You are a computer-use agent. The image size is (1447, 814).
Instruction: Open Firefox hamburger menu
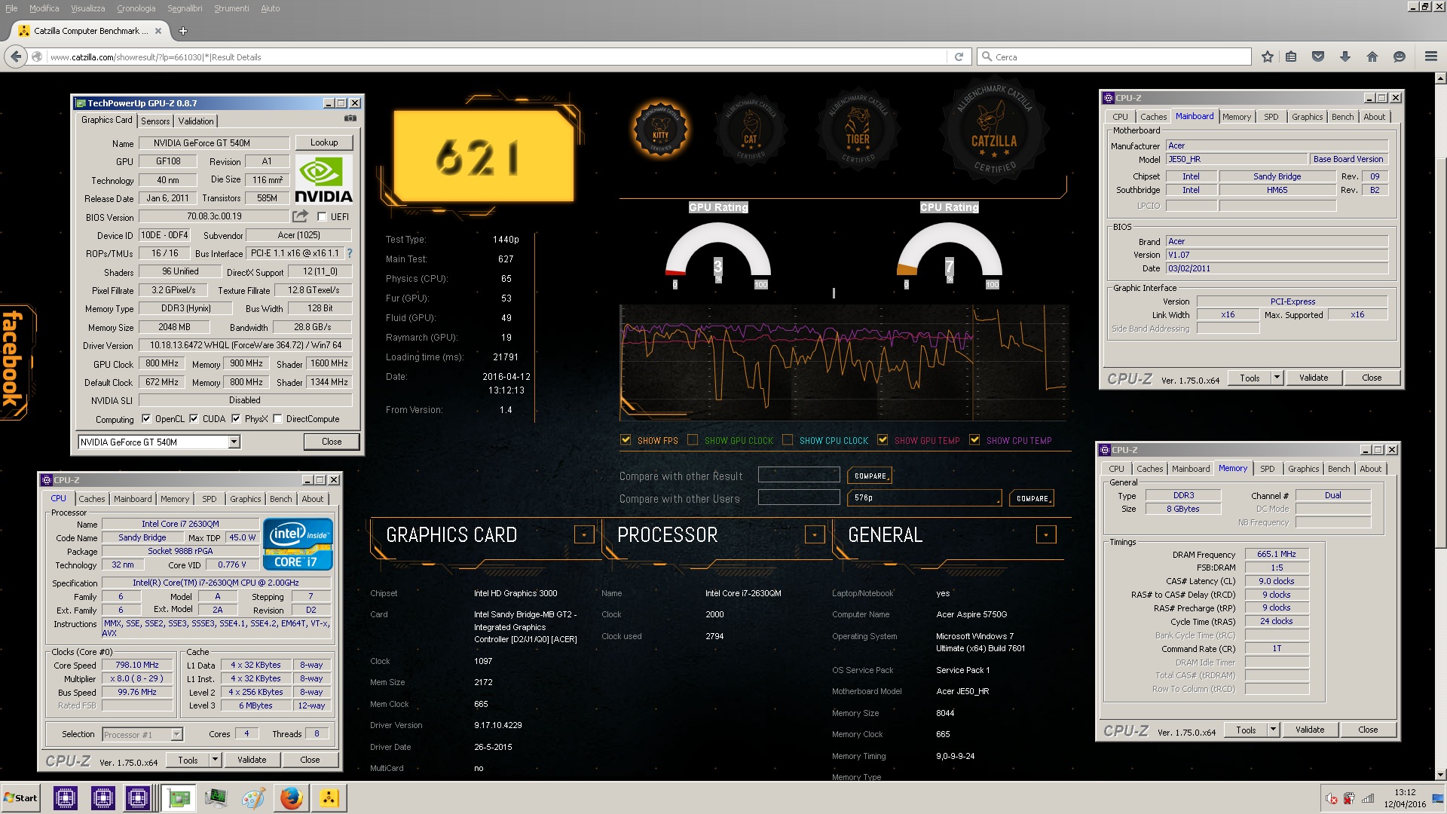[1431, 57]
